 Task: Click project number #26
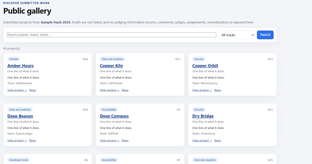[85, 59]
